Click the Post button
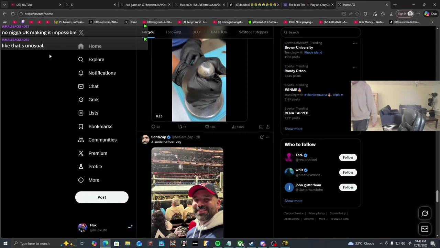 (102, 197)
